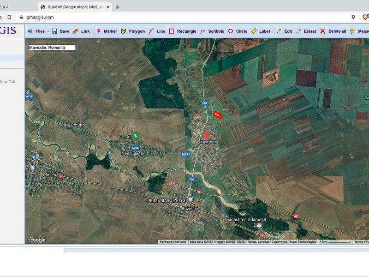Viewport: 369px width, 277px height.
Task: Close the Draw on Google maps tab
Action: [108, 7]
